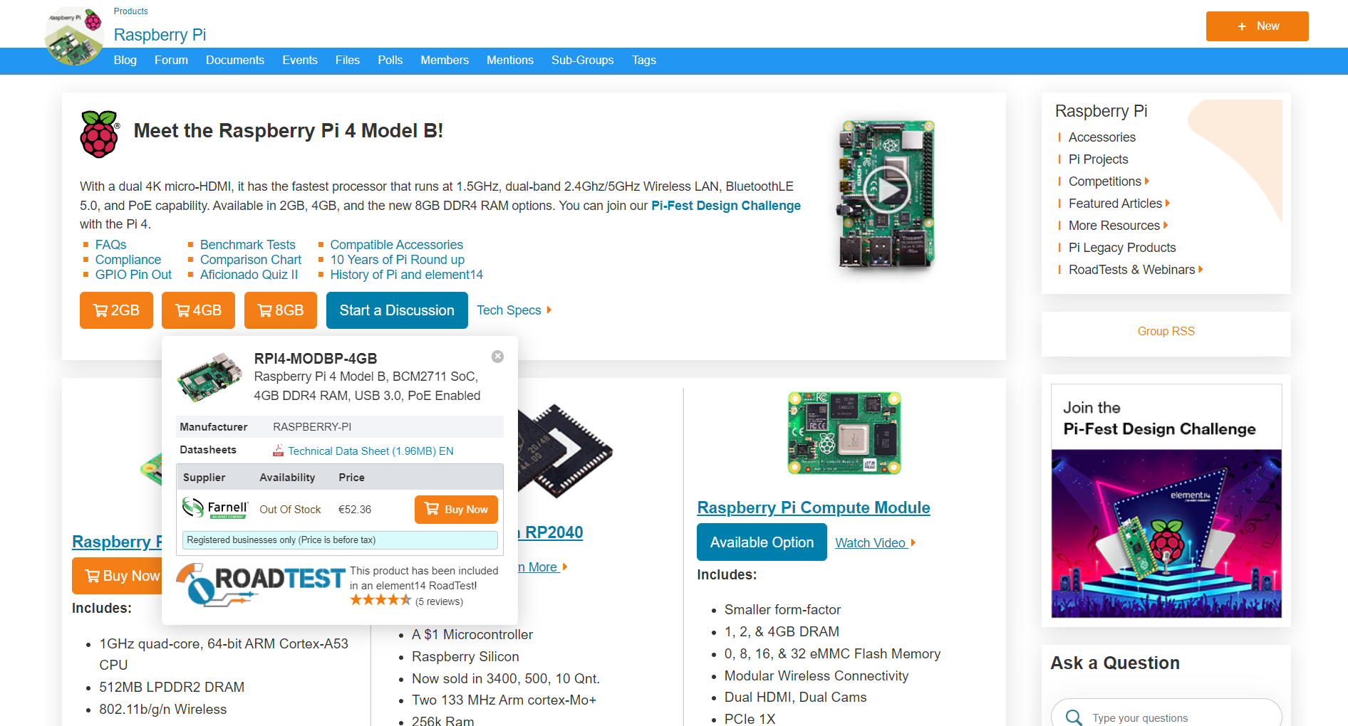Buy the 8GB Raspberry Pi 4 option
Viewport: 1348px width, 726px height.
[x=281, y=310]
